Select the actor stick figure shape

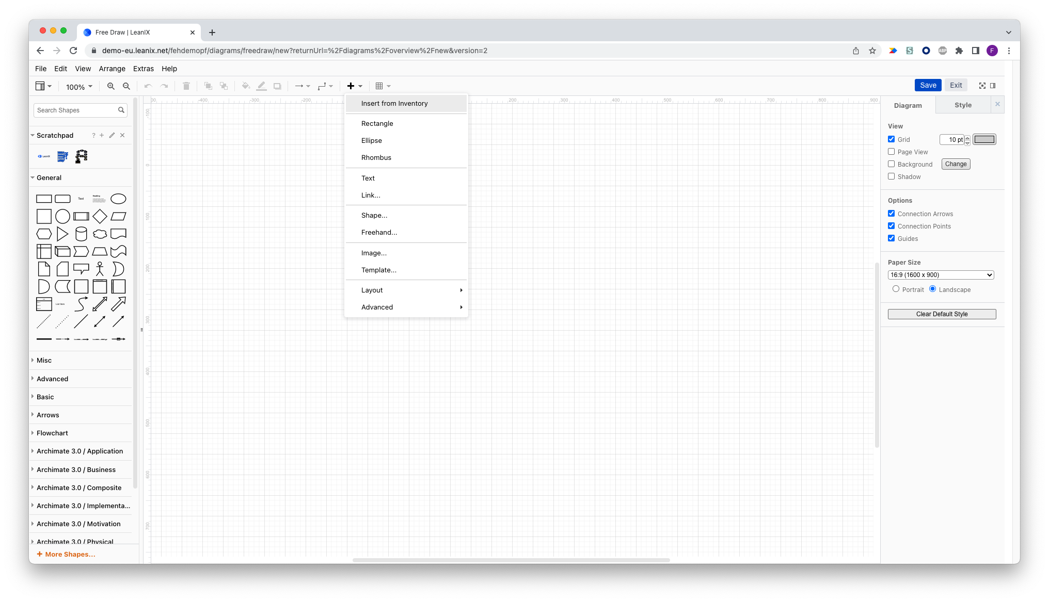(100, 269)
